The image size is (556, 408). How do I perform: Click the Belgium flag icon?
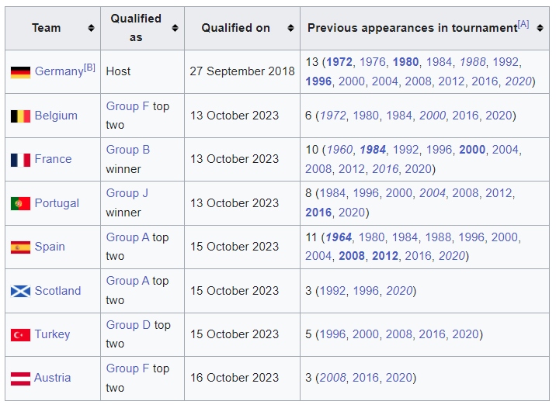[x=20, y=116]
